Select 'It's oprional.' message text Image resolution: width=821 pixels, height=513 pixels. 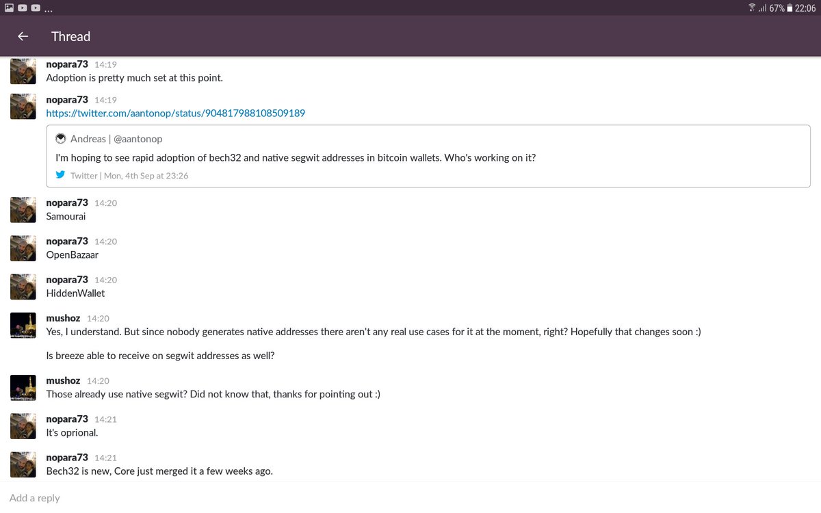72,432
